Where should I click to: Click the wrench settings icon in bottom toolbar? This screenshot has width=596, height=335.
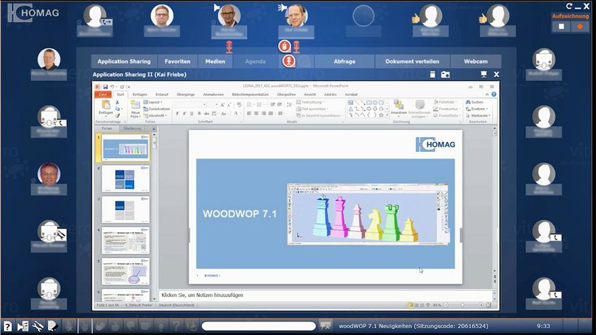tap(38, 326)
